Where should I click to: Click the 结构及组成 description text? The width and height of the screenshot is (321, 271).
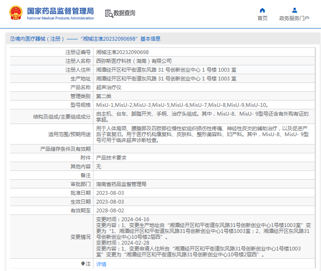[202, 117]
